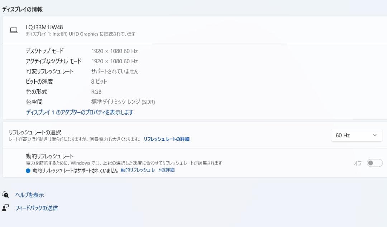This screenshot has width=387, height=227.
Task: Open 動的リフレッシュ レートの詳細 link
Action: [x=148, y=170]
